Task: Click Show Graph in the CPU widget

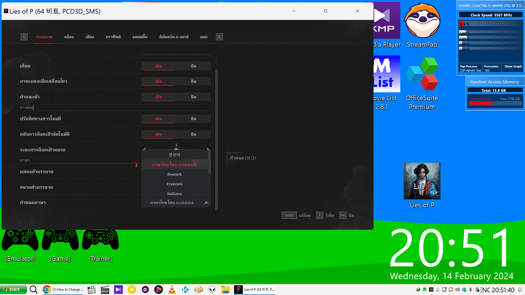Action: click(513, 66)
